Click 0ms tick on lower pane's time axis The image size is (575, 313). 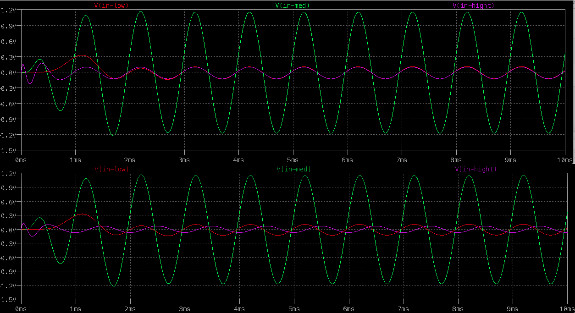coord(22,310)
